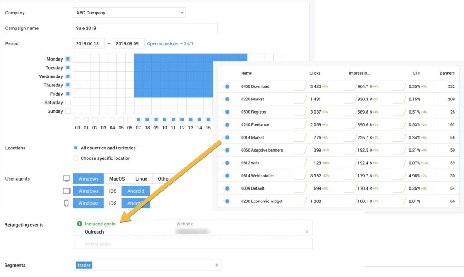The image size is (464, 277).
Task: Enable the hour 00 checkbox
Action: (x=77, y=120)
